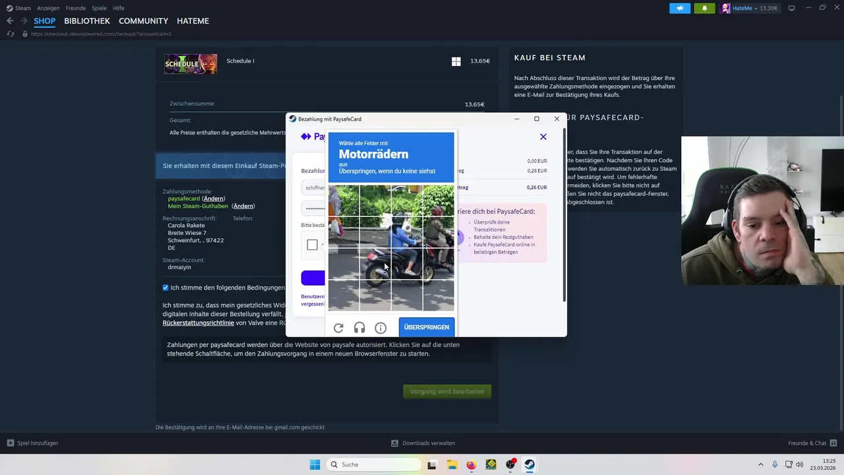Click the Steam icon in the taskbar
Image resolution: width=844 pixels, height=475 pixels.
click(x=529, y=464)
